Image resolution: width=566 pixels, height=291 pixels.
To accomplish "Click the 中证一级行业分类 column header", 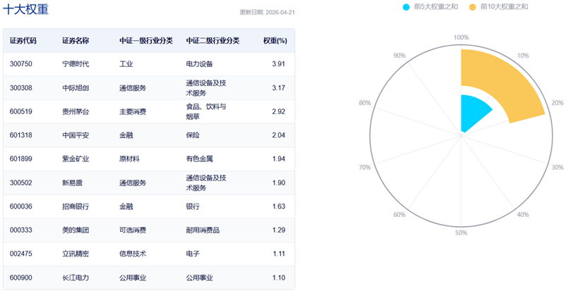I will pyautogui.click(x=146, y=41).
